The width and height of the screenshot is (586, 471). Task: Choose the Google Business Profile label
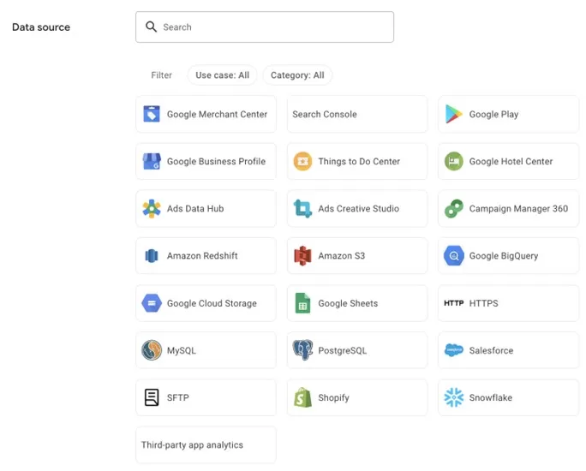tap(217, 161)
